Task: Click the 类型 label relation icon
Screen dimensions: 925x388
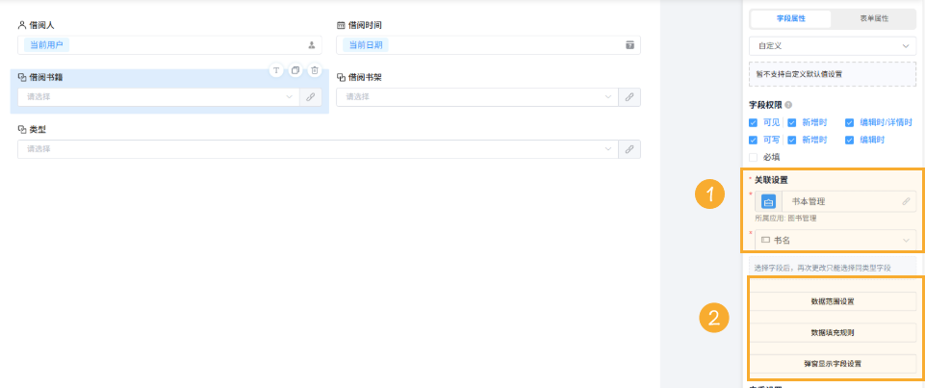Action: coord(22,129)
